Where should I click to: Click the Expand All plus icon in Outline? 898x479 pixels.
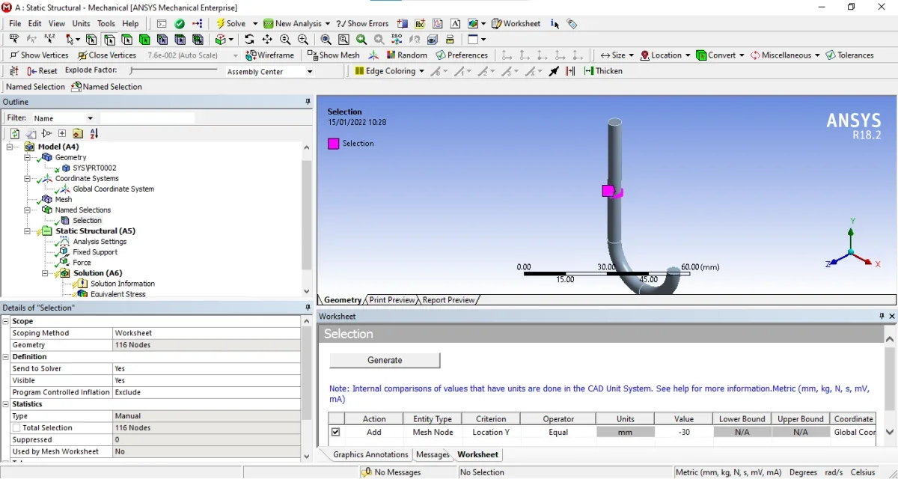[62, 134]
